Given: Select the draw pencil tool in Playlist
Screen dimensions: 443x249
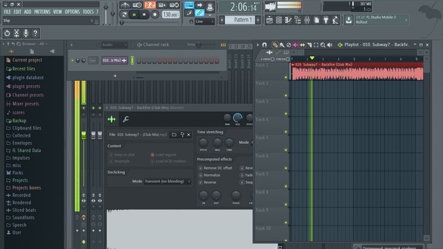Looking at the screenshot, I should point(275,44).
